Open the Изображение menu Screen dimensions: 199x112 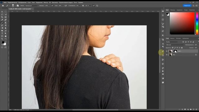[22, 2]
